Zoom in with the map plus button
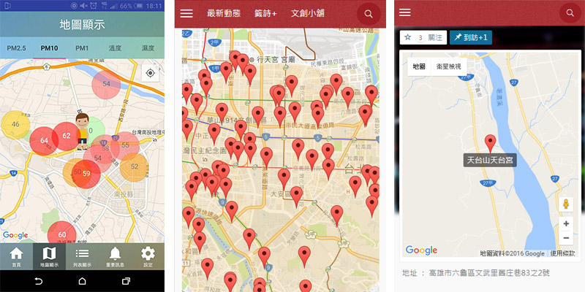This screenshot has height=292, width=585. tap(565, 224)
